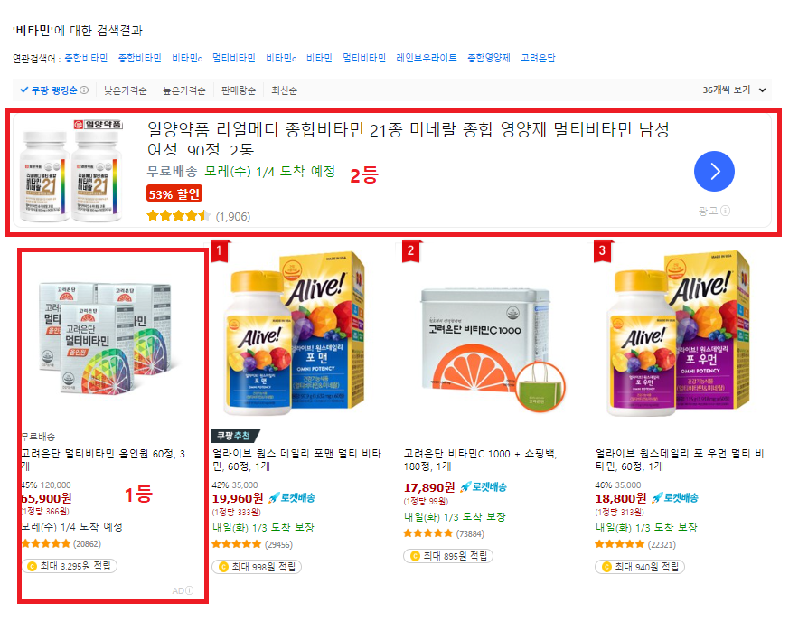Click star rating of 고려은단 멀티비타민 올인원
Viewport: 789px width, 622px height.
[x=46, y=543]
